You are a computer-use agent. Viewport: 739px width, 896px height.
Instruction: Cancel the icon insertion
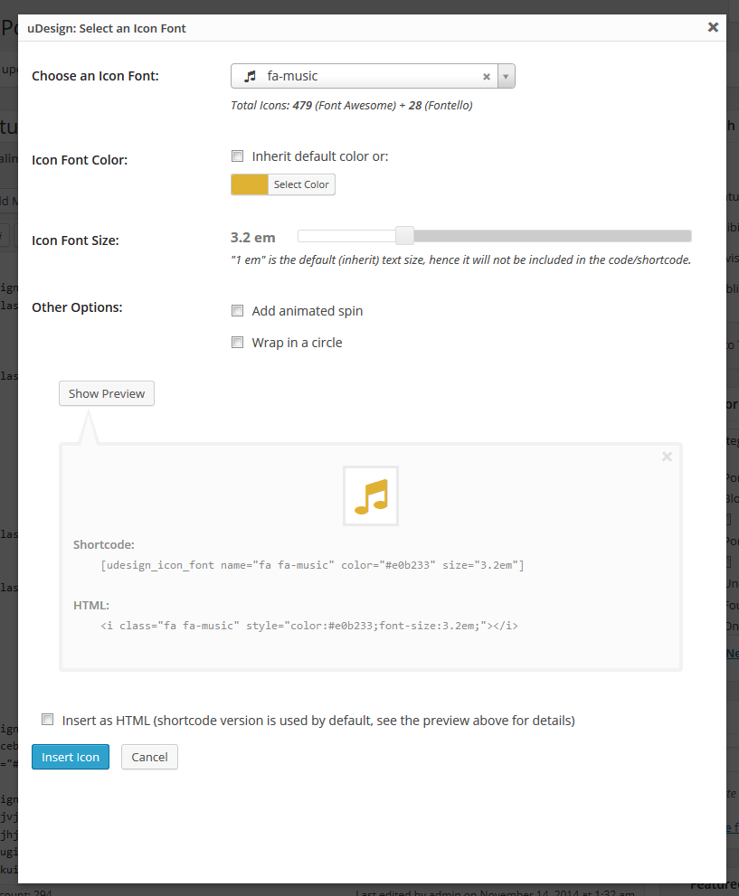(148, 757)
